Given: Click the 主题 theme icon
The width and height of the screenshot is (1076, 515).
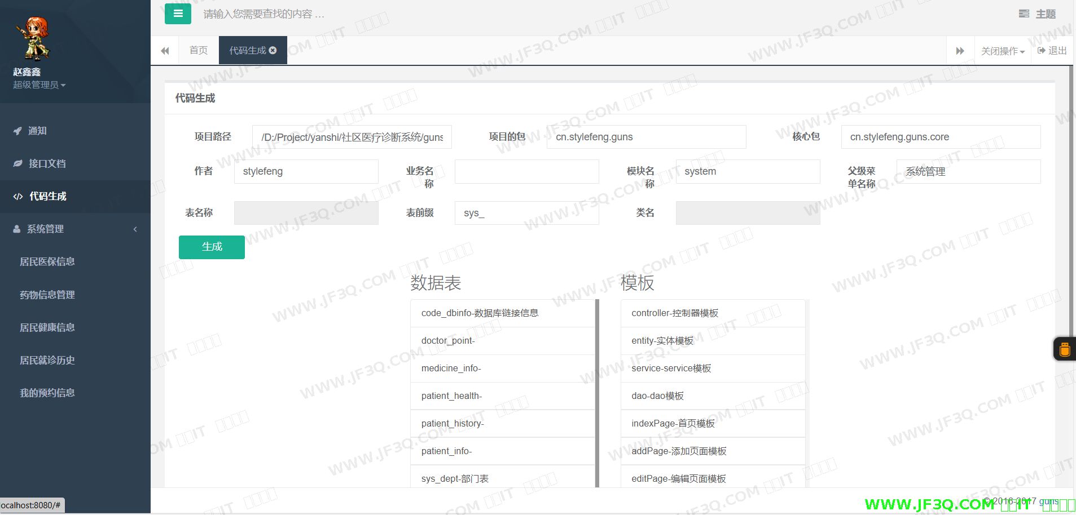Looking at the screenshot, I should [x=1024, y=14].
